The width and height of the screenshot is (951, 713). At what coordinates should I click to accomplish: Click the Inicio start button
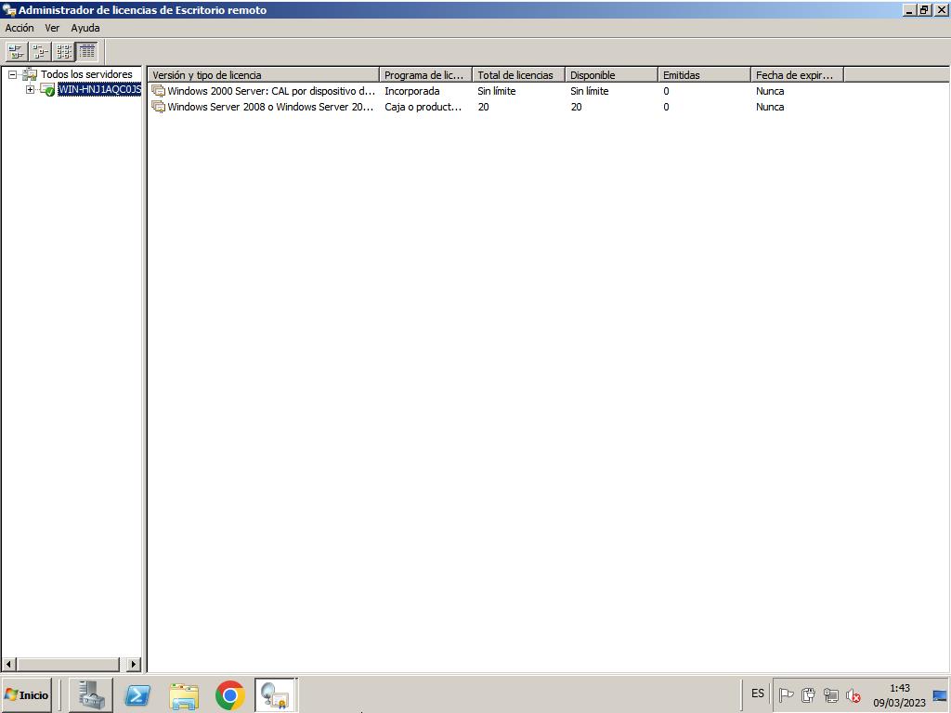(x=27, y=694)
